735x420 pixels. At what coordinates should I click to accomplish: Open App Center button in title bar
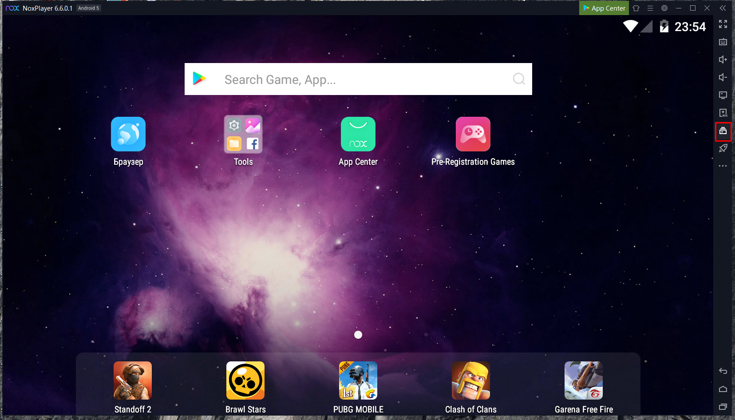604,8
